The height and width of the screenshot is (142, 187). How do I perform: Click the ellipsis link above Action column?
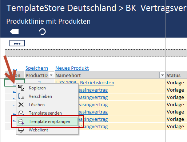coord(15,69)
